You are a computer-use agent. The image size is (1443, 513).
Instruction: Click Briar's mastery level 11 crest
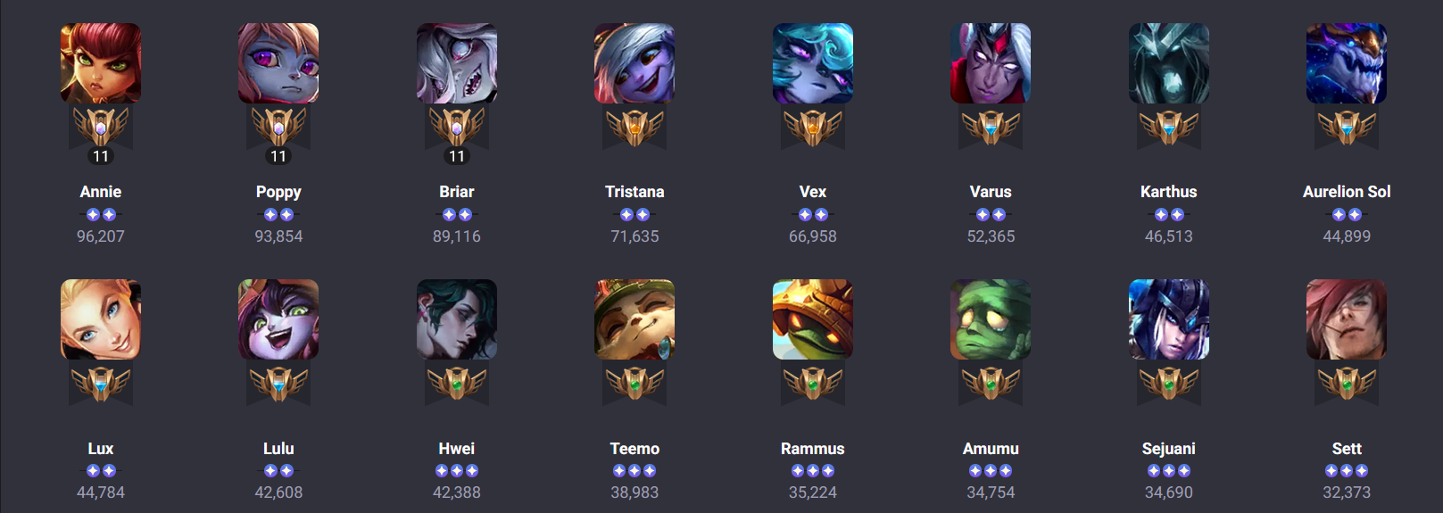pos(456,135)
